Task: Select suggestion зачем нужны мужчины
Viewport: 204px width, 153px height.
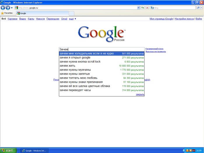Action: click(102, 70)
